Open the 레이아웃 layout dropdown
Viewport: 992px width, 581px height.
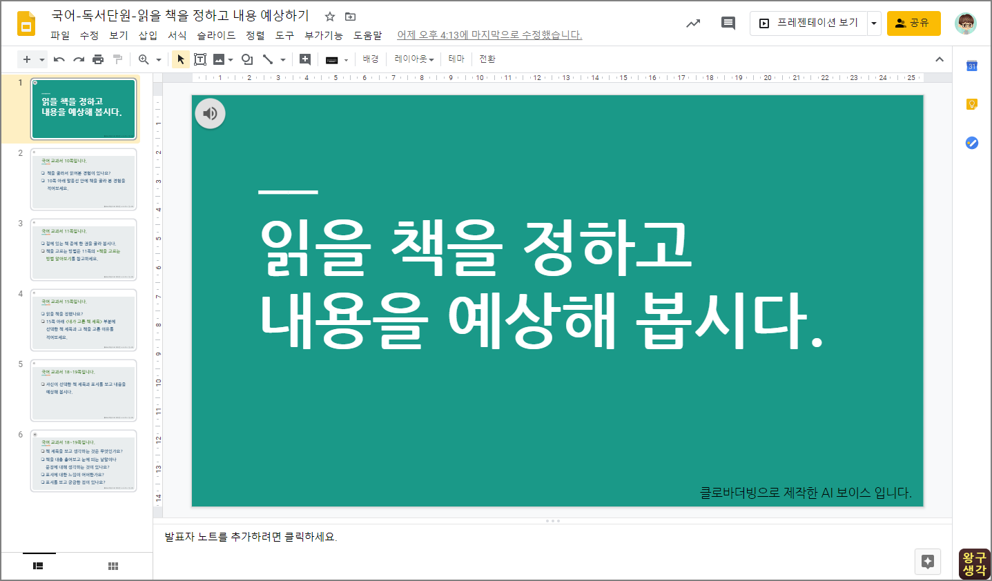pyautogui.click(x=414, y=59)
